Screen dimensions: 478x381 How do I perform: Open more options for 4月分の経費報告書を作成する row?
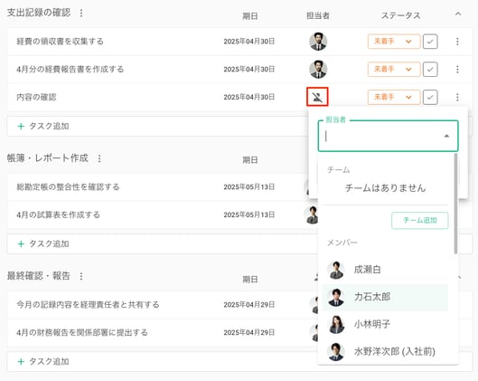pyautogui.click(x=457, y=70)
